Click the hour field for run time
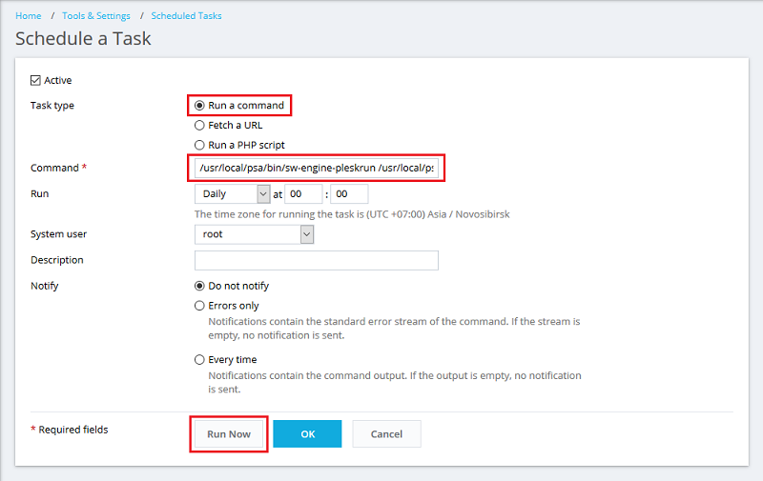Image resolution: width=763 pixels, height=481 pixels. pyautogui.click(x=303, y=193)
